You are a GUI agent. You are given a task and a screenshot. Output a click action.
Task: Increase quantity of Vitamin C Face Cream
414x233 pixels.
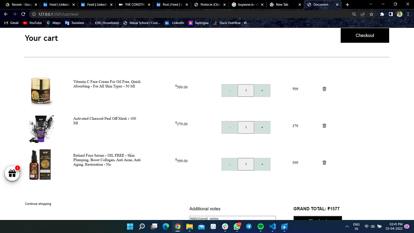(262, 90)
